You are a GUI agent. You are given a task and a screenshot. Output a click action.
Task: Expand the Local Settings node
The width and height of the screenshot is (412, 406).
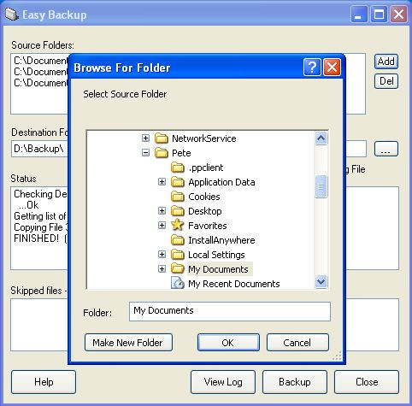point(162,255)
